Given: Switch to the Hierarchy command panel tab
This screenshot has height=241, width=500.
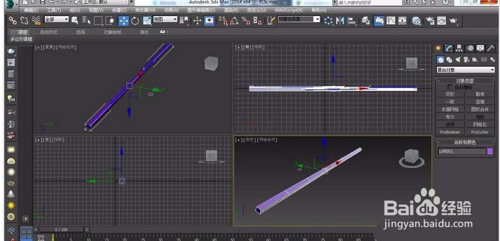Looking at the screenshot, I should coord(459,48).
